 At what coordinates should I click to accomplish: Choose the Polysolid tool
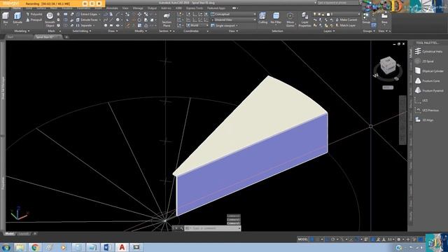coord(34,14)
